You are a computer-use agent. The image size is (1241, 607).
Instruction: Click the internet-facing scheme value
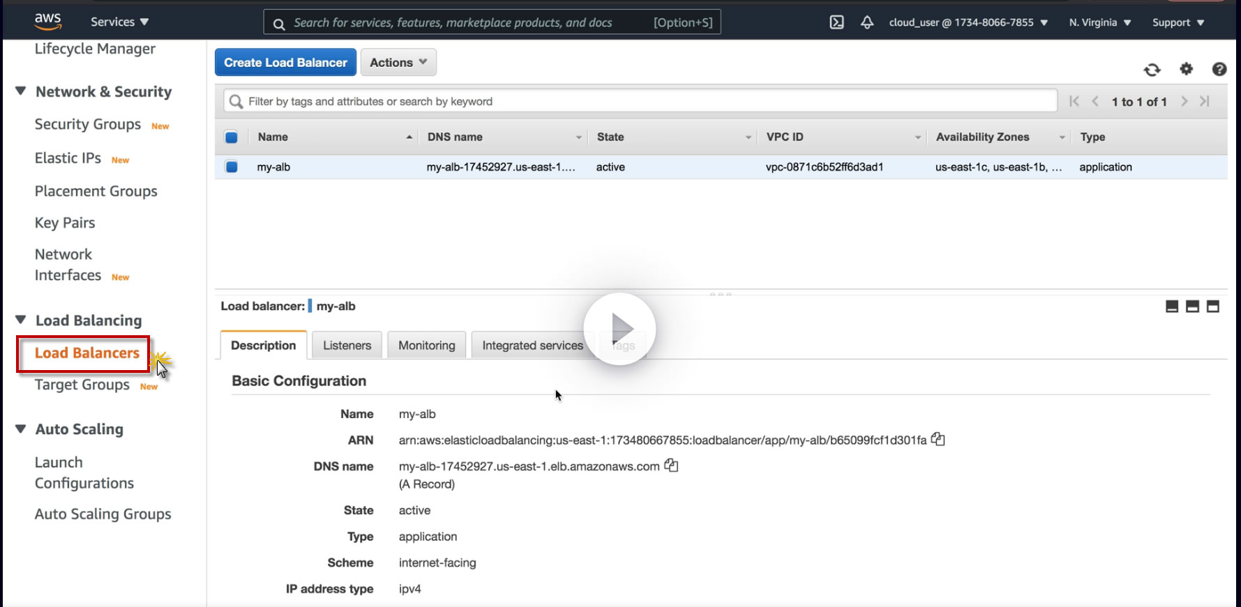coord(437,562)
